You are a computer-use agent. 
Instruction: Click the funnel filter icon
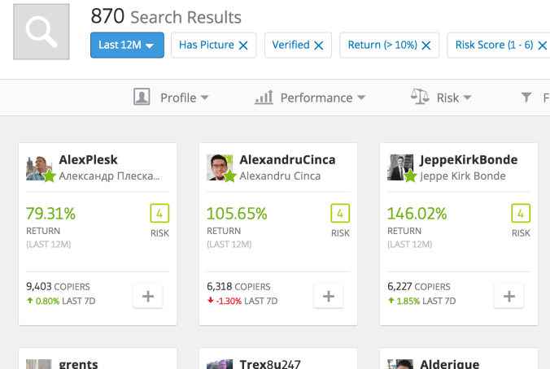[x=526, y=98]
